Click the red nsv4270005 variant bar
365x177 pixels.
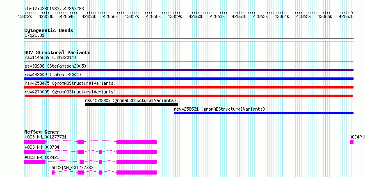pos(189,96)
